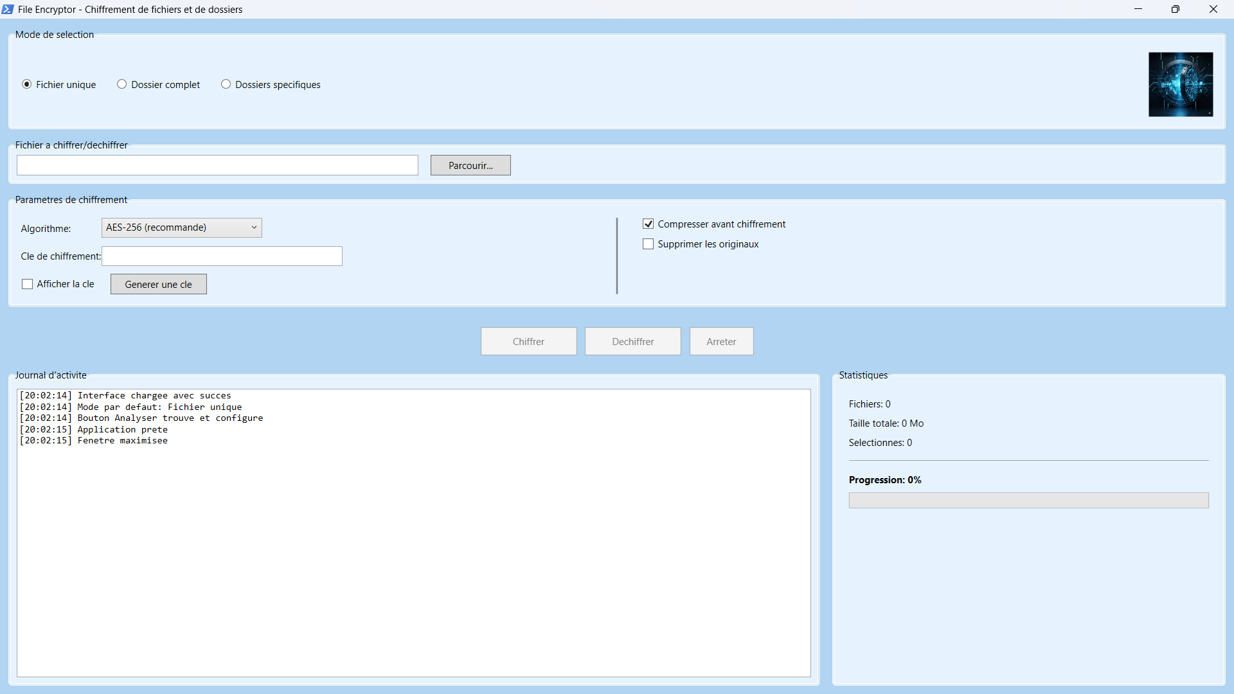This screenshot has height=694, width=1234.
Task: Close the File Encryptor window
Action: (x=1213, y=9)
